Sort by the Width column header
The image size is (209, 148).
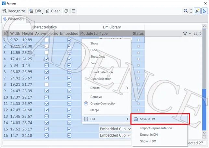point(15,33)
